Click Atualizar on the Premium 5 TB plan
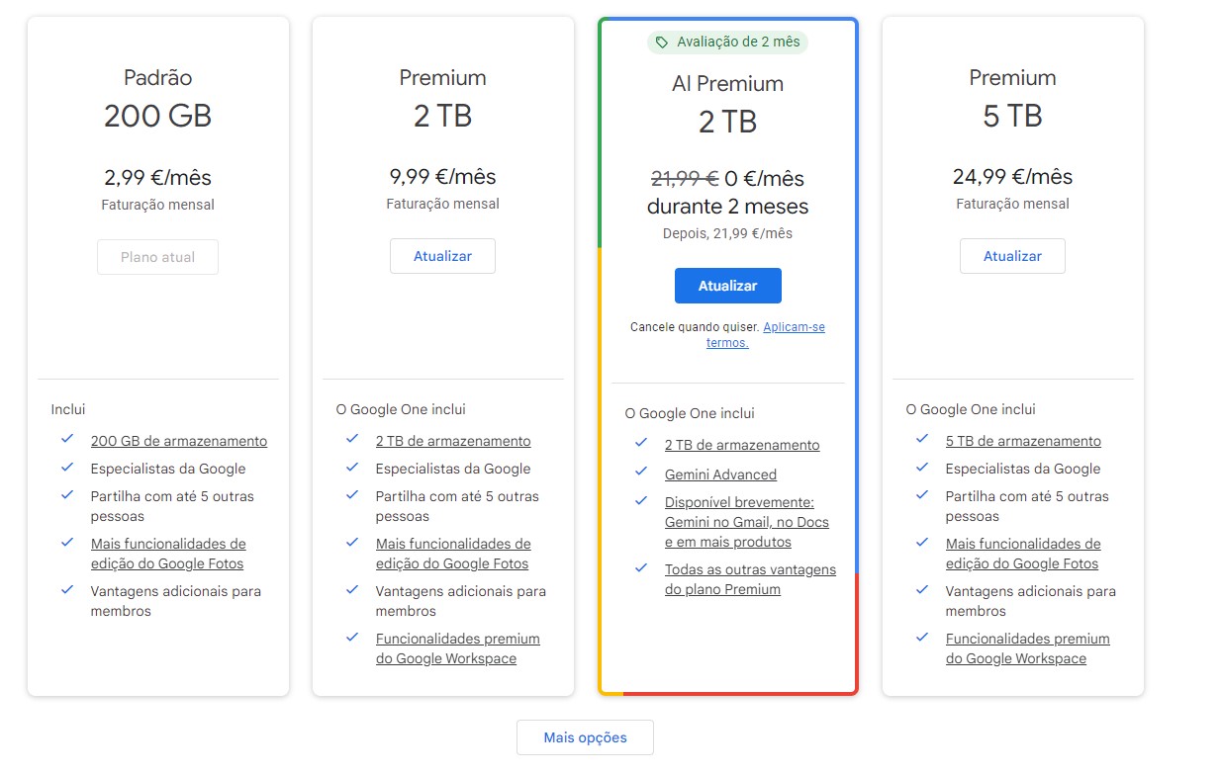The width and height of the screenshot is (1222, 775). 1012,256
